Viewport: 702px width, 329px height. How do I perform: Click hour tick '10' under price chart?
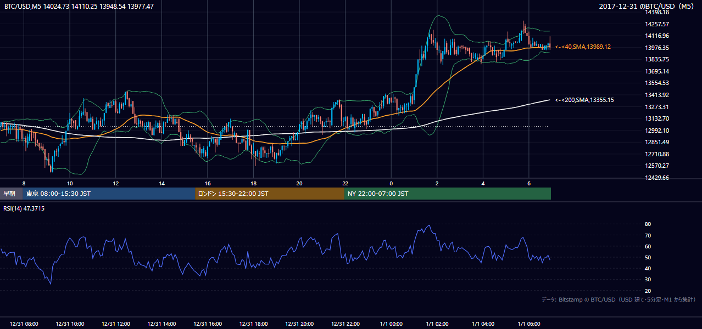(70, 183)
